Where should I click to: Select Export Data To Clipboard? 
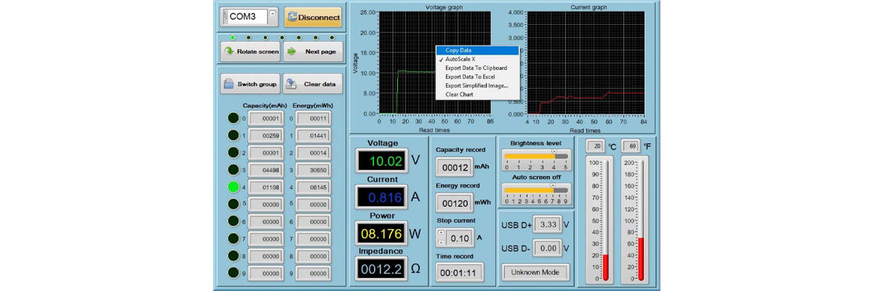tap(477, 68)
